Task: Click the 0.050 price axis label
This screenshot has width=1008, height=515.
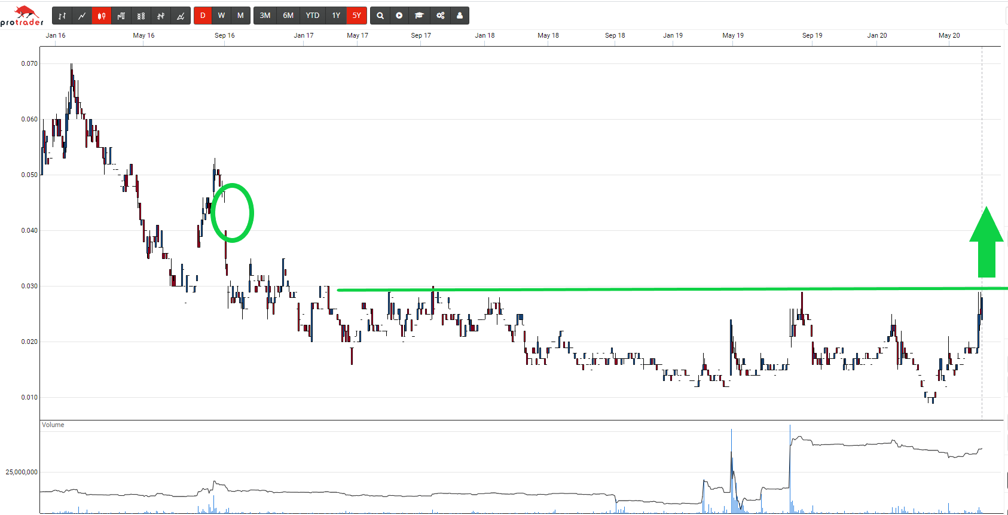Action: coord(29,175)
